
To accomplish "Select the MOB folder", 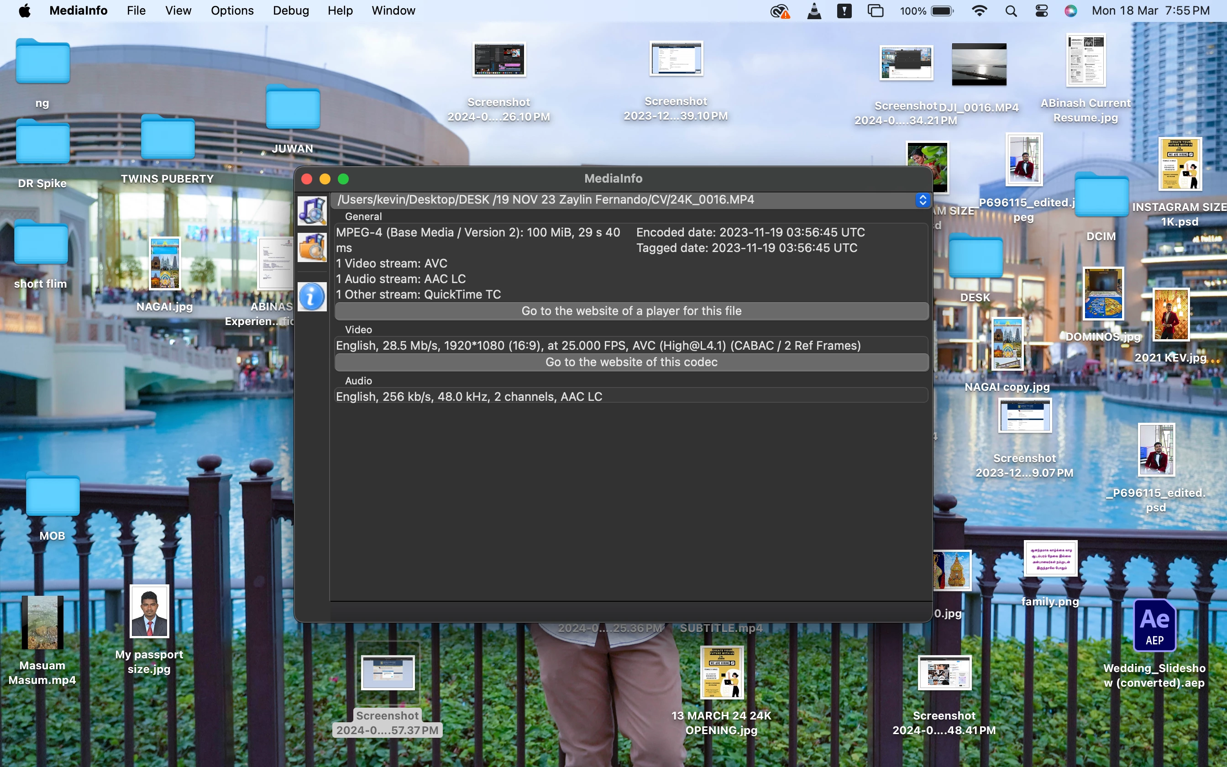I will (x=53, y=494).
